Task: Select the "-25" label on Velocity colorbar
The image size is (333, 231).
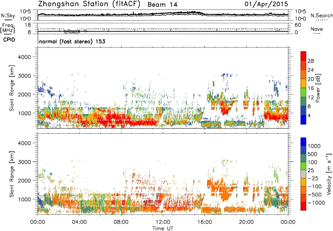Action: [313, 178]
